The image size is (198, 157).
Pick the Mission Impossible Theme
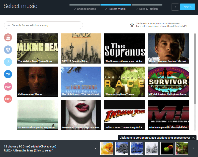tap(168, 115)
